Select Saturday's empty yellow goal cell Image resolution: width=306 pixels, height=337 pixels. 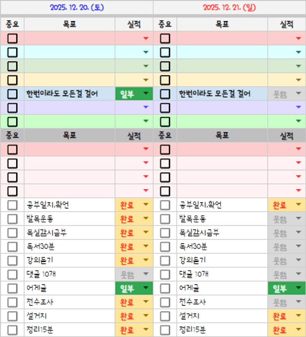pyautogui.click(x=70, y=80)
